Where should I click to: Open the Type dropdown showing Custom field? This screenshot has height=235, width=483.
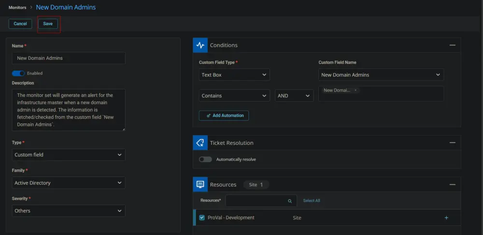[69, 155]
